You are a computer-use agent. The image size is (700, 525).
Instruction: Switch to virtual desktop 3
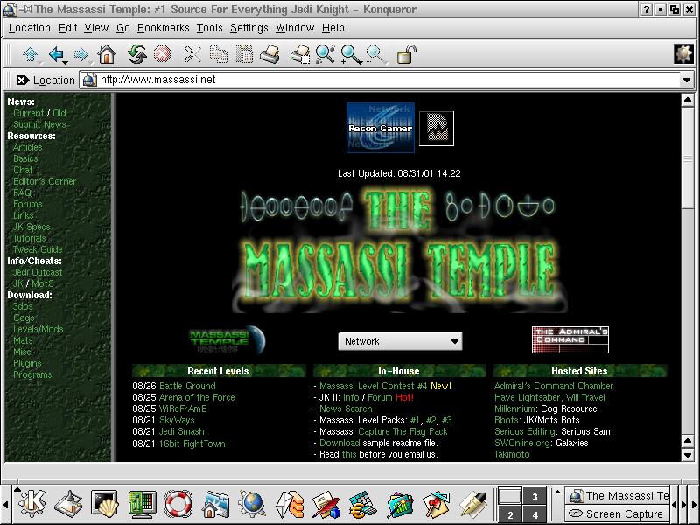535,496
